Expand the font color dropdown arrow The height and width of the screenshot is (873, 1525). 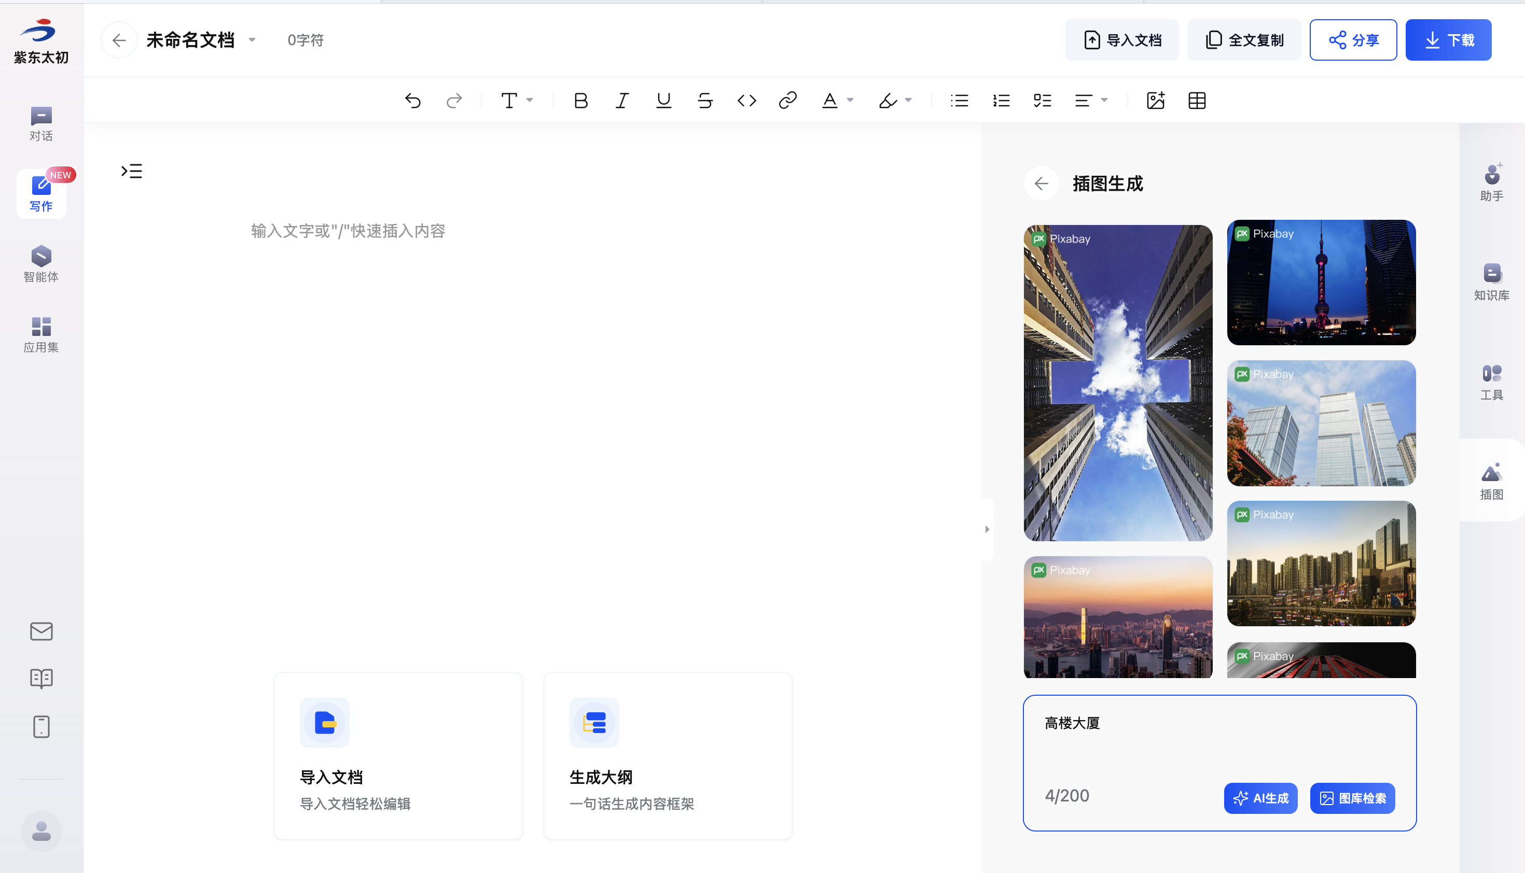coord(850,100)
